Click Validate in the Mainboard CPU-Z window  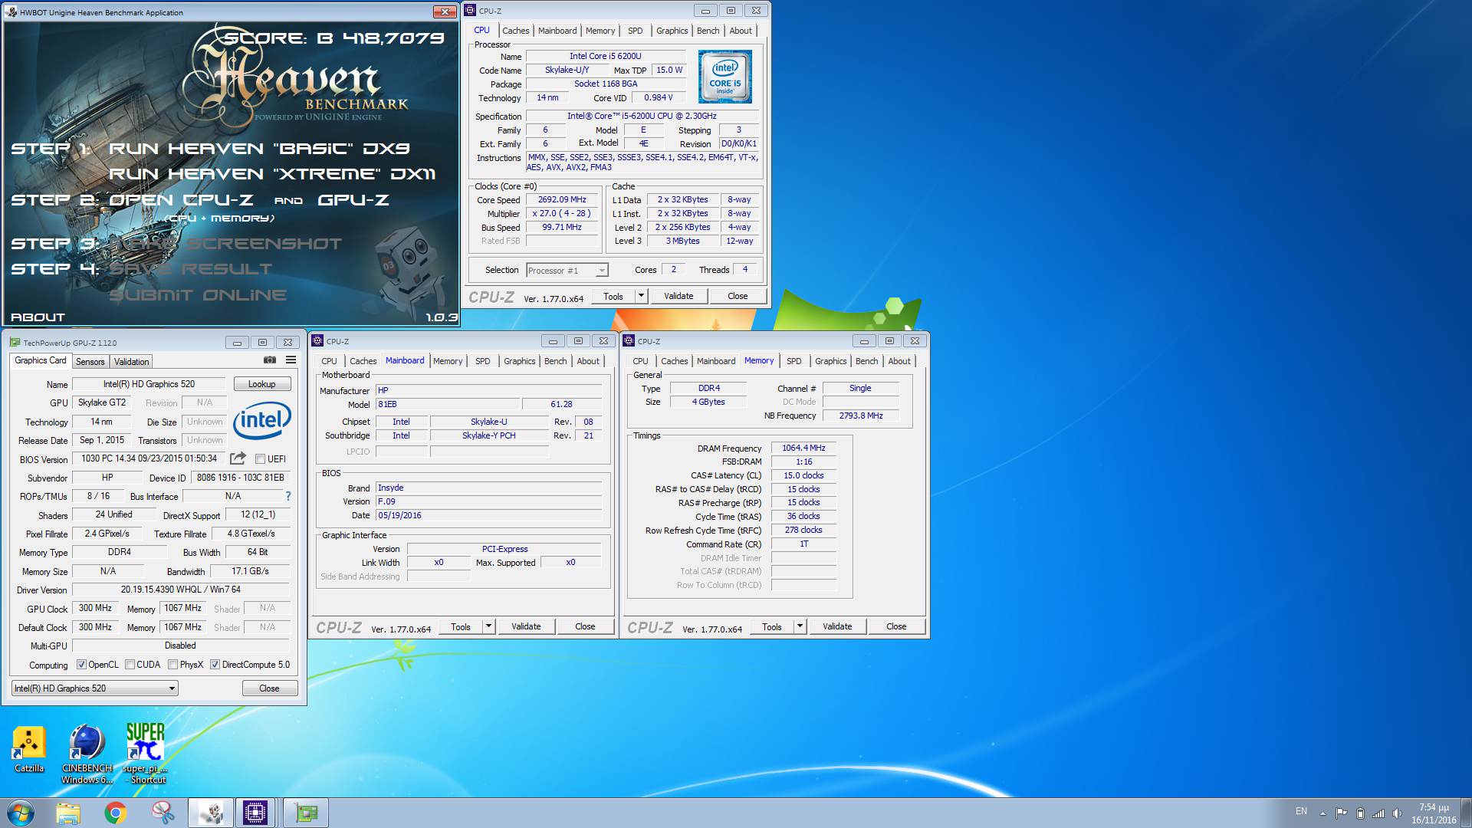526,627
